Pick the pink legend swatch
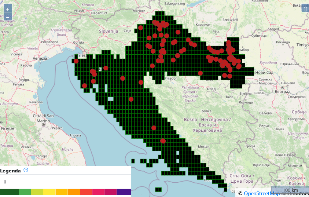Image resolution: width=309 pixels, height=197 pixels. point(98,192)
